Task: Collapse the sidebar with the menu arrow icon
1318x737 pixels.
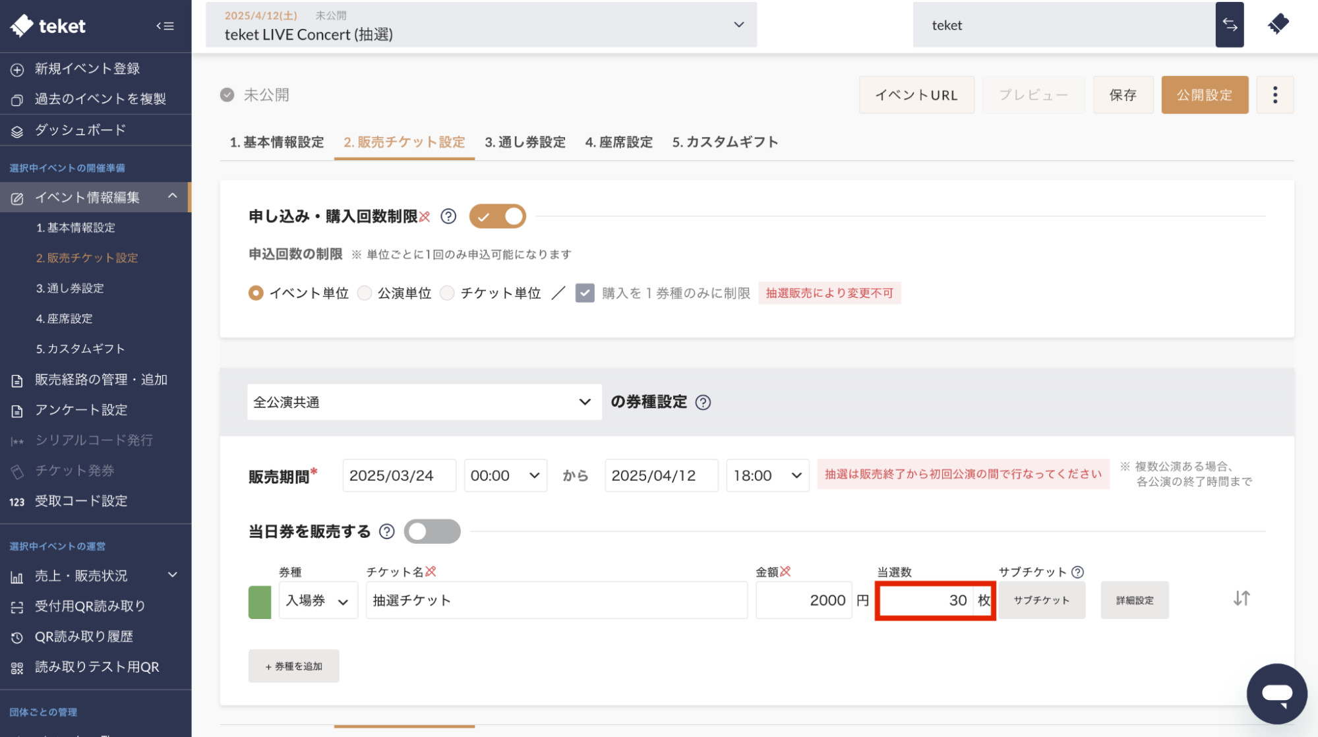Action: [165, 26]
